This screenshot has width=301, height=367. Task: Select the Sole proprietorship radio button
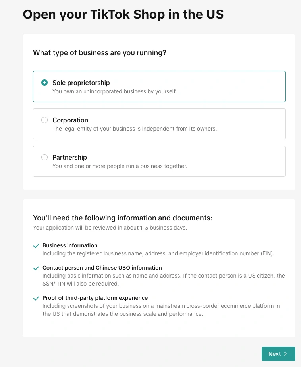pos(44,83)
